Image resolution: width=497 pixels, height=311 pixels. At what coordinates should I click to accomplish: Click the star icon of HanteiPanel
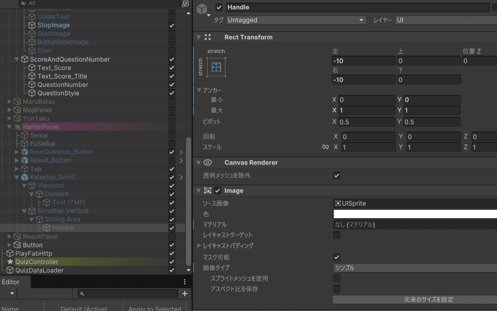point(17,126)
